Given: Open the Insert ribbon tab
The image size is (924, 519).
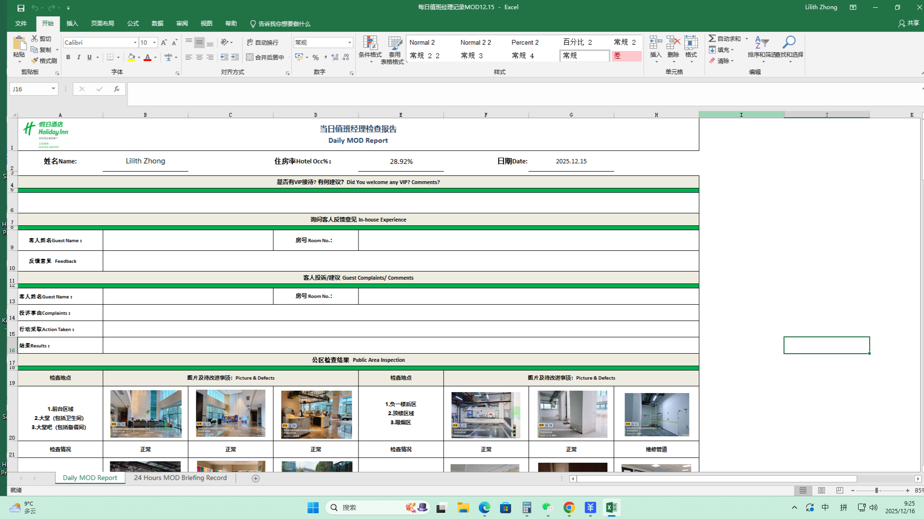Looking at the screenshot, I should point(72,24).
